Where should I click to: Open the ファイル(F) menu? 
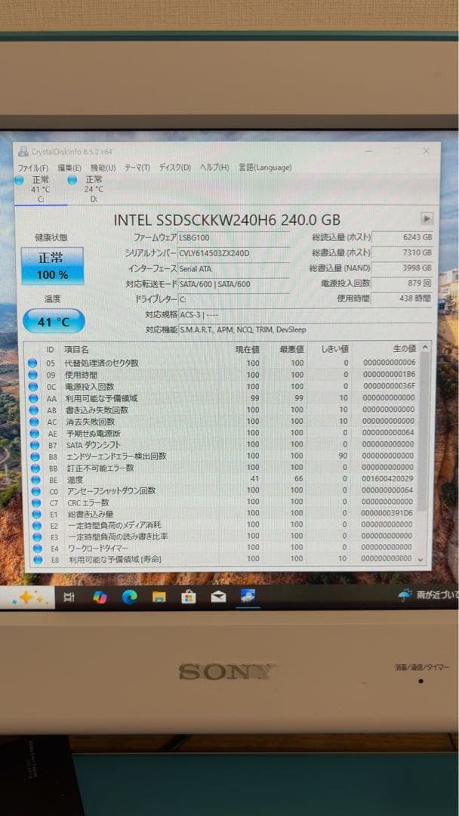[x=32, y=168]
